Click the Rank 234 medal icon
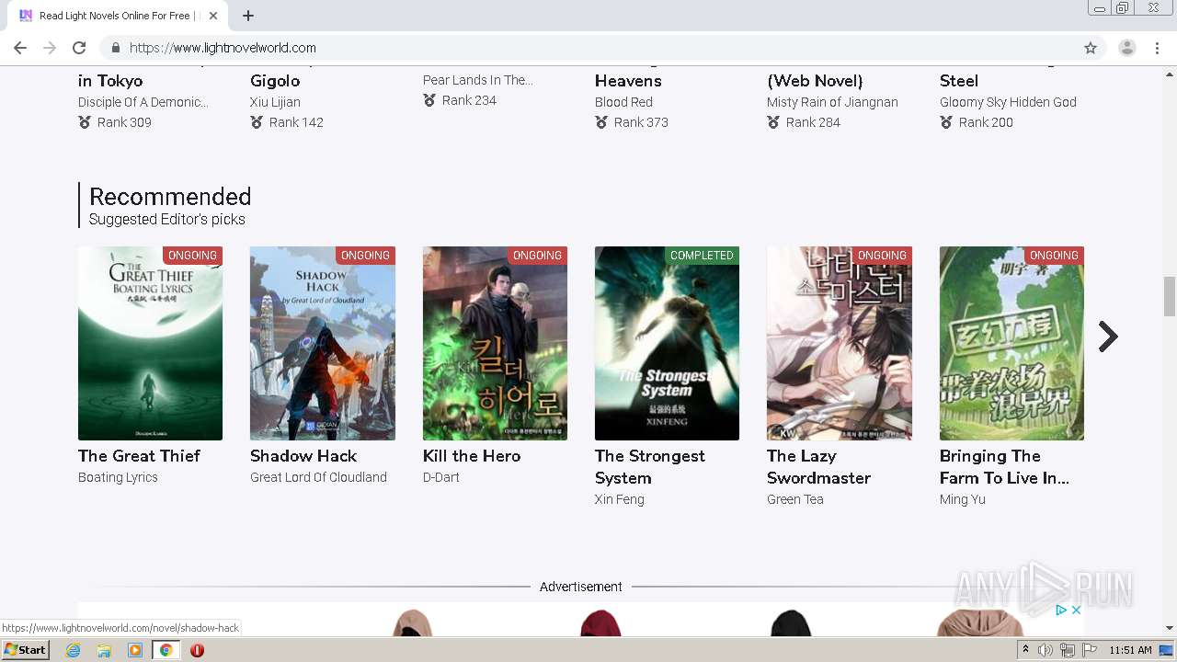The height and width of the screenshot is (662, 1177). coord(429,100)
